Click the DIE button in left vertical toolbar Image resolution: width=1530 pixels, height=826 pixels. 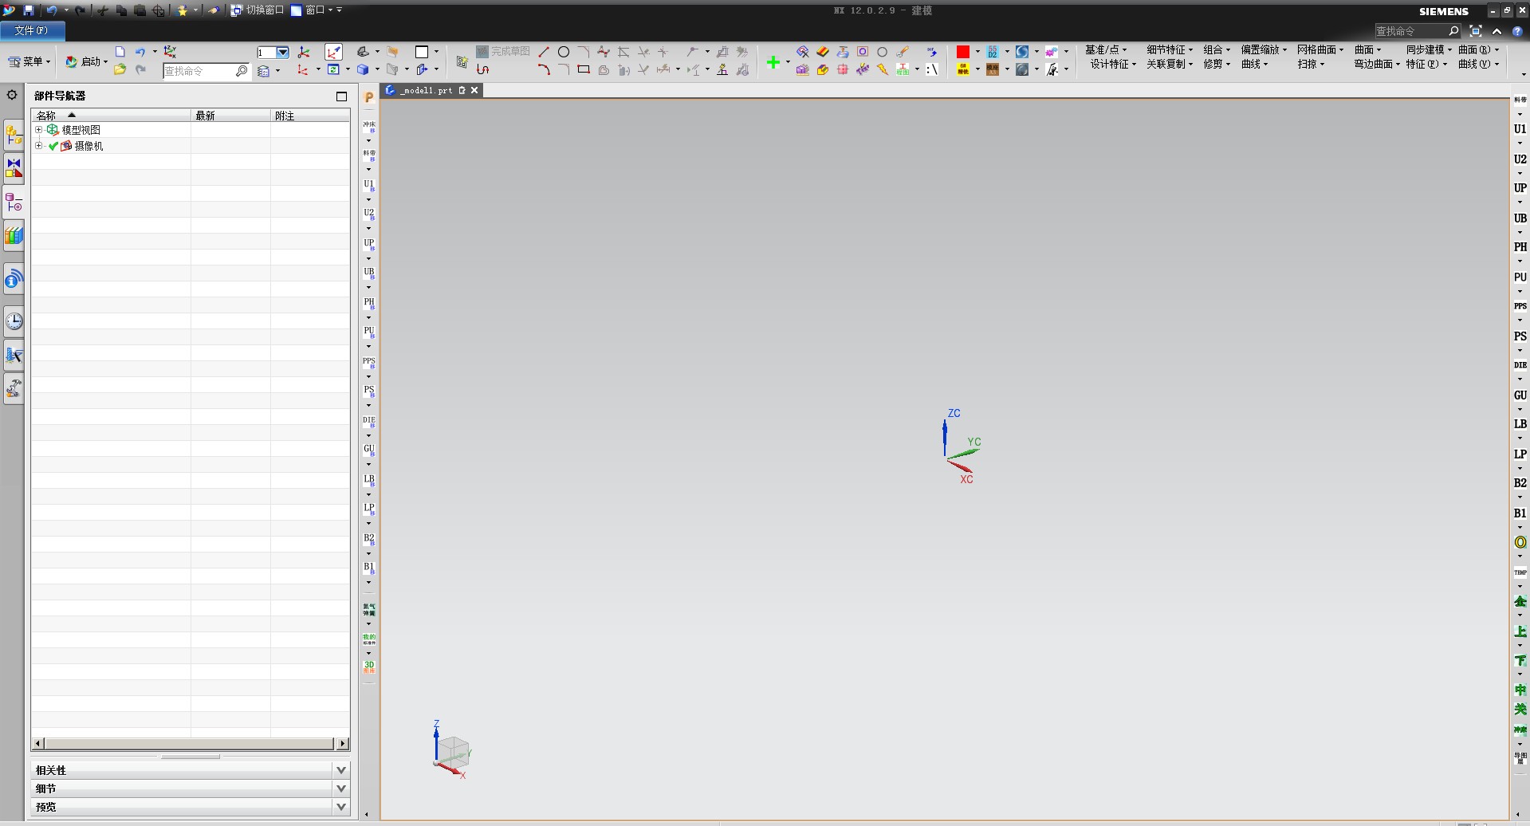tap(368, 420)
